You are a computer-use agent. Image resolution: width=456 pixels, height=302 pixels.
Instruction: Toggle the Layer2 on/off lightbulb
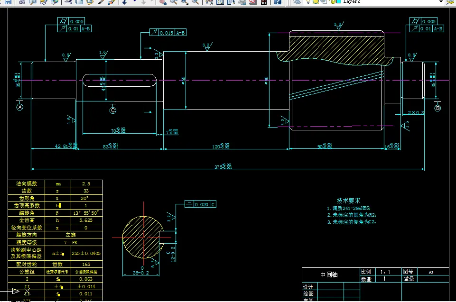tap(308, 1)
